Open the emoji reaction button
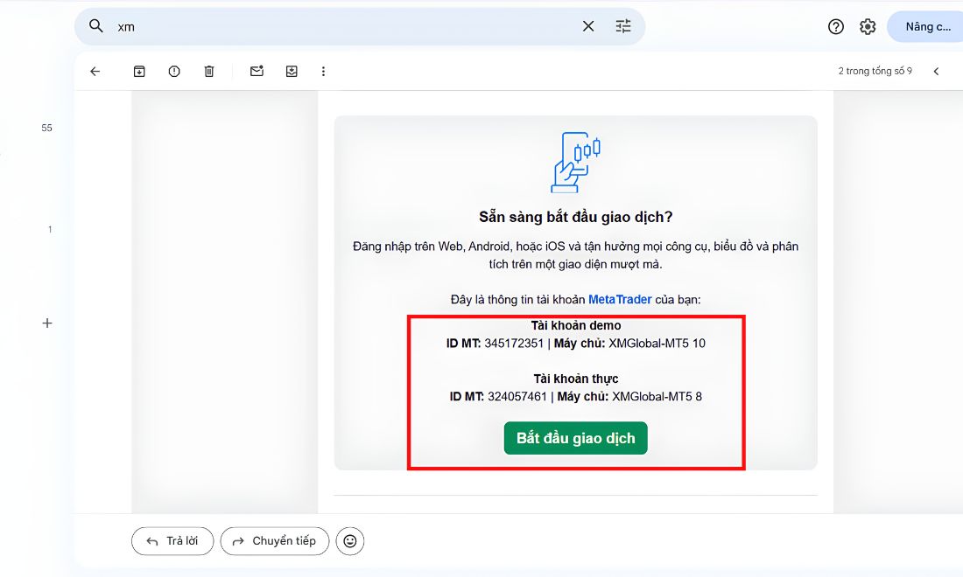Viewport: 963px width, 577px height. (x=350, y=541)
